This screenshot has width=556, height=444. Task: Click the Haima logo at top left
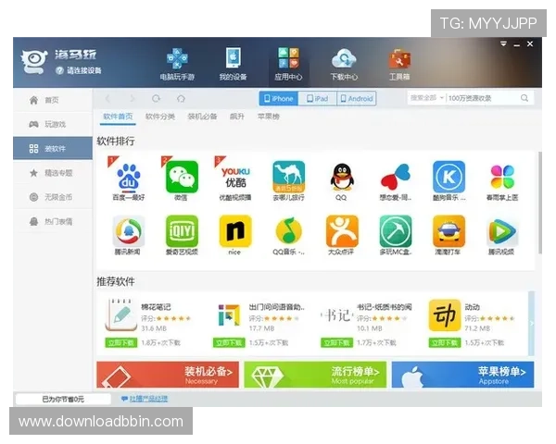(33, 61)
